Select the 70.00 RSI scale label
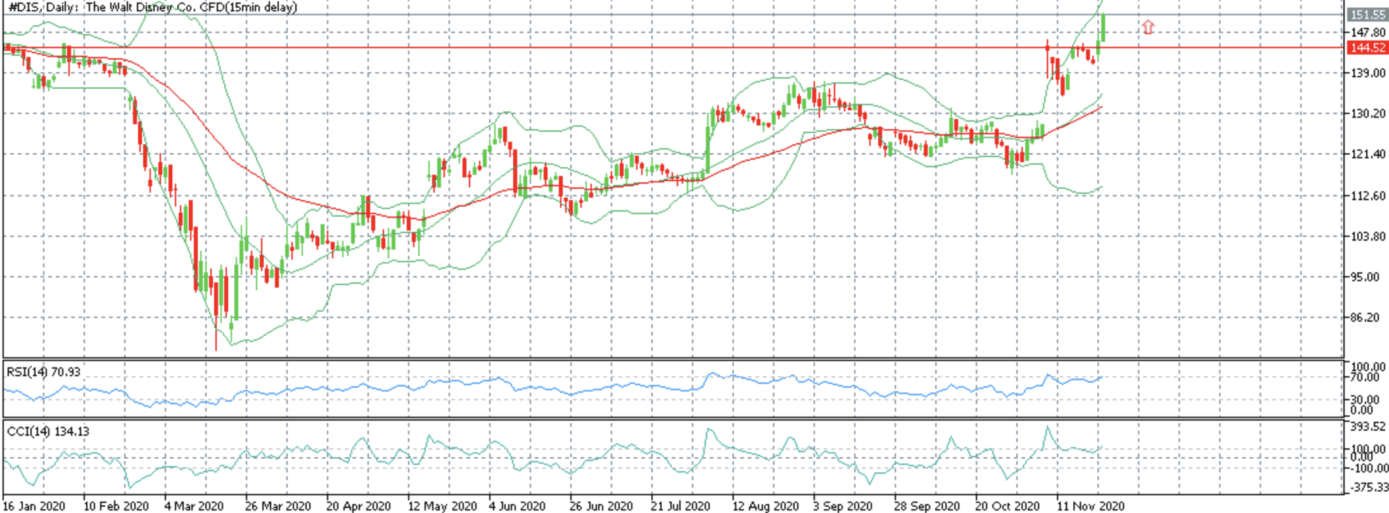 (x=1365, y=377)
